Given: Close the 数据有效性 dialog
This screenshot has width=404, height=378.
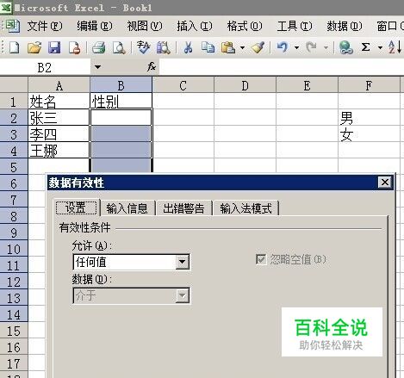Looking at the screenshot, I should coord(385,182).
